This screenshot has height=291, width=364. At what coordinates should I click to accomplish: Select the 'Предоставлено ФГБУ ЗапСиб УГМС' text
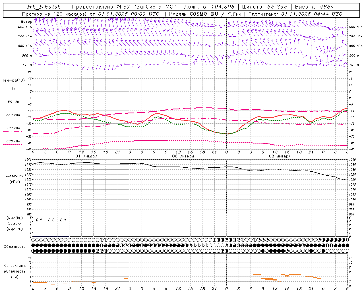coord(124,7)
